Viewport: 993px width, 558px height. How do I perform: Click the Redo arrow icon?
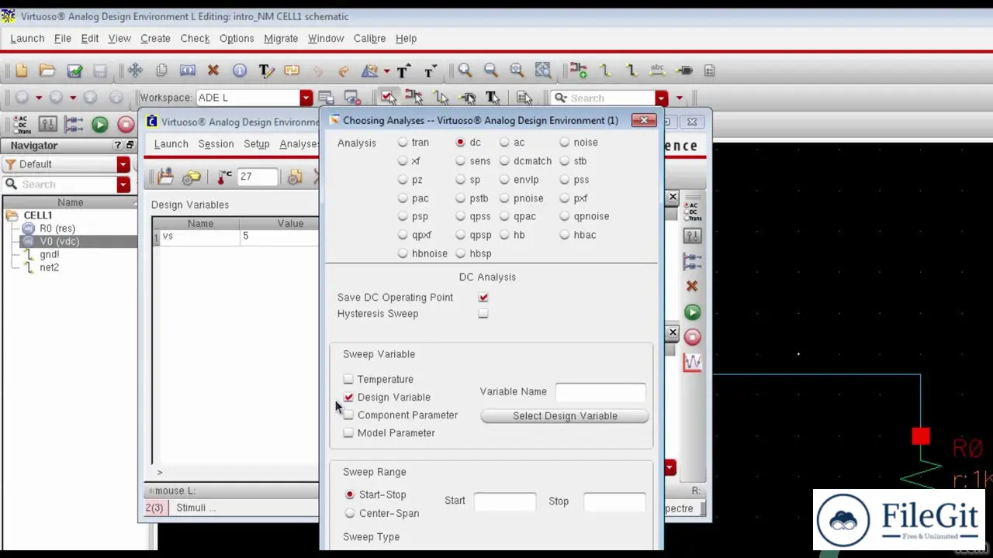coord(344,71)
